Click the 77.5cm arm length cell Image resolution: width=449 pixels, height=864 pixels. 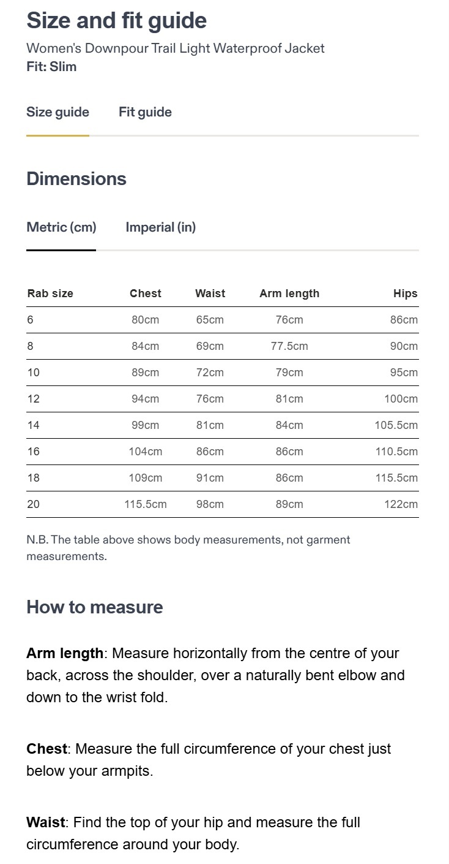tap(289, 346)
